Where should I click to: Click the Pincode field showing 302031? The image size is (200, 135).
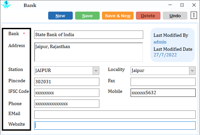coord(67,82)
